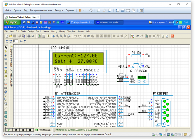Screen dimensions: 195x139
Task: Expand hidden XP system tray icons
Action: pos(174,22)
